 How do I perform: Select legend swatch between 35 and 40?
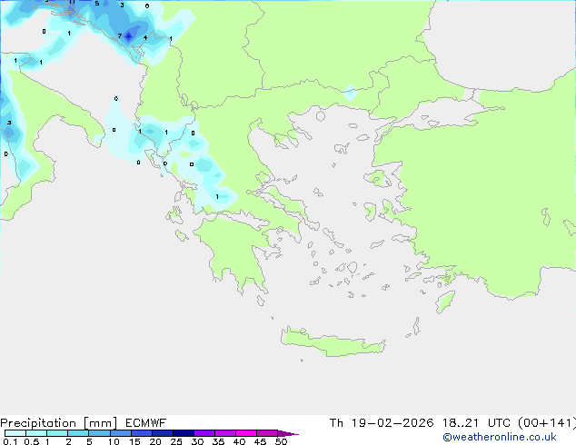click(x=225, y=433)
